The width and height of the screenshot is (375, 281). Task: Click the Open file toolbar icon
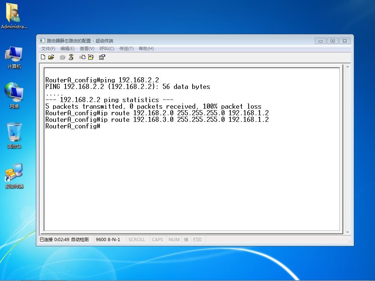coord(51,57)
